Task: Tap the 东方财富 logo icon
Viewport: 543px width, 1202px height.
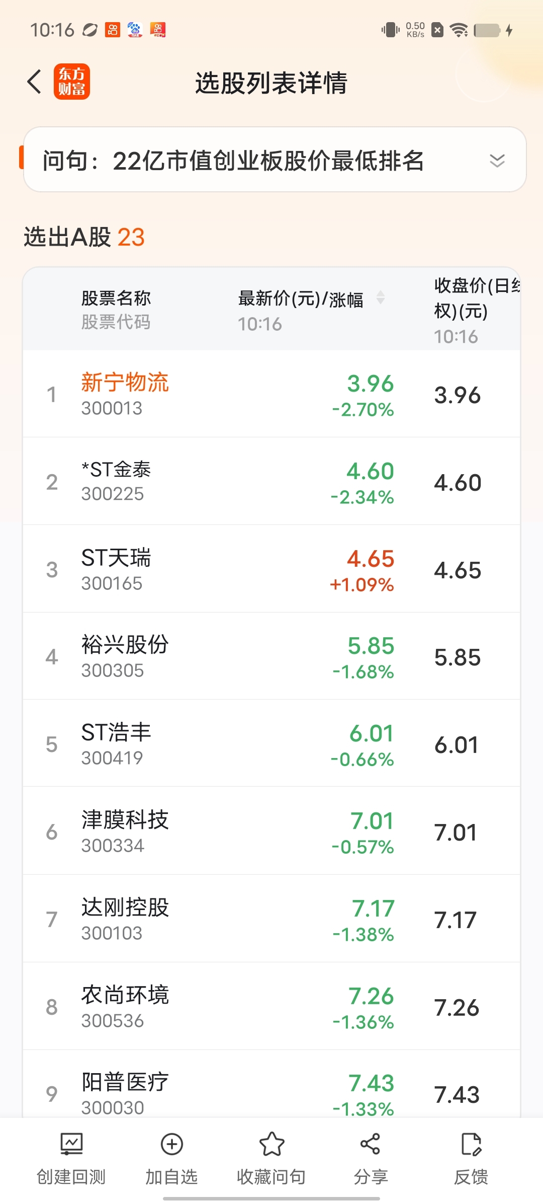Action: (72, 82)
